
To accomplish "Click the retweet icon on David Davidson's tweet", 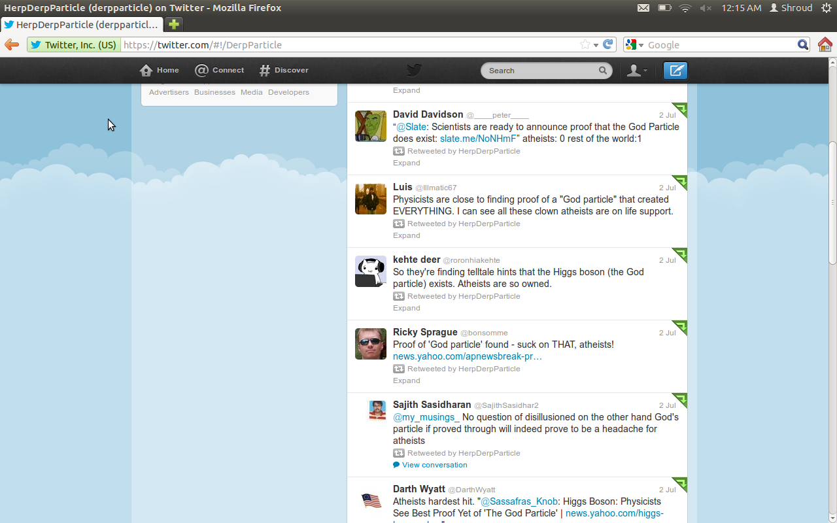I will (x=399, y=151).
